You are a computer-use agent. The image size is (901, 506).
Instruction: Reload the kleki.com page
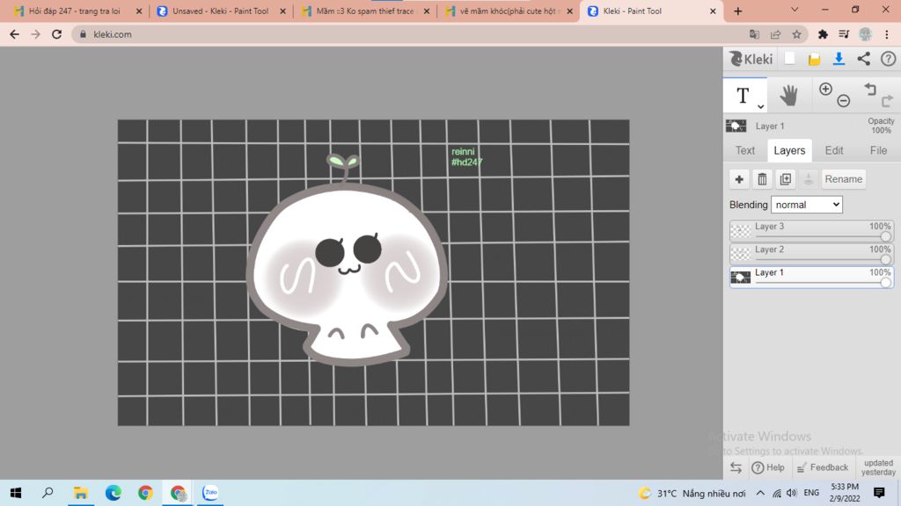coord(57,34)
